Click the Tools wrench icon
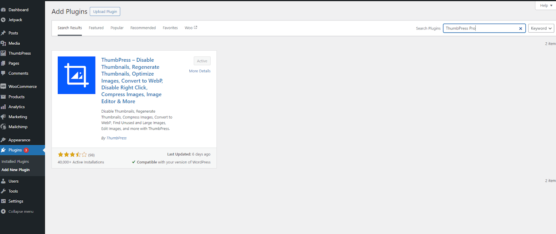 [3, 191]
